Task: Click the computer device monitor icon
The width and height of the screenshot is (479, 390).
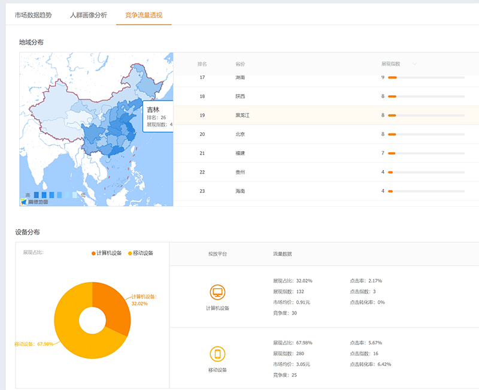Action: click(217, 292)
